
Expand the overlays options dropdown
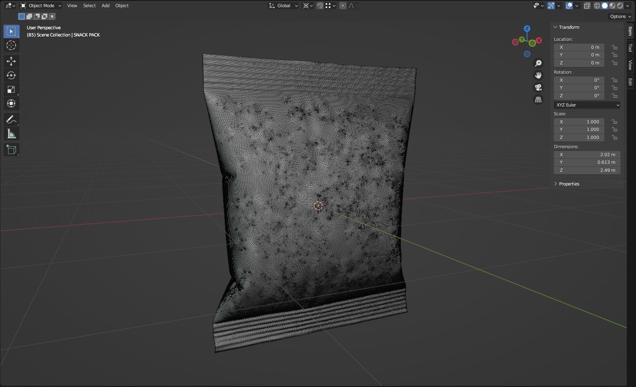[577, 6]
